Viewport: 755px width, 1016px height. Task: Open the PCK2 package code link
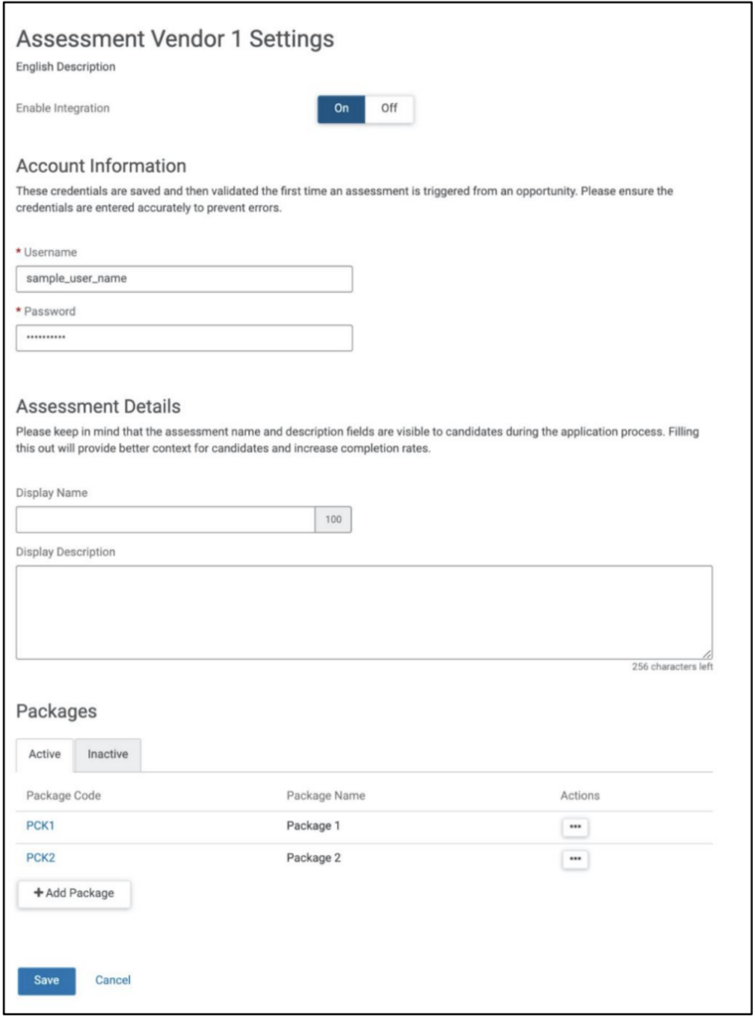(x=40, y=859)
